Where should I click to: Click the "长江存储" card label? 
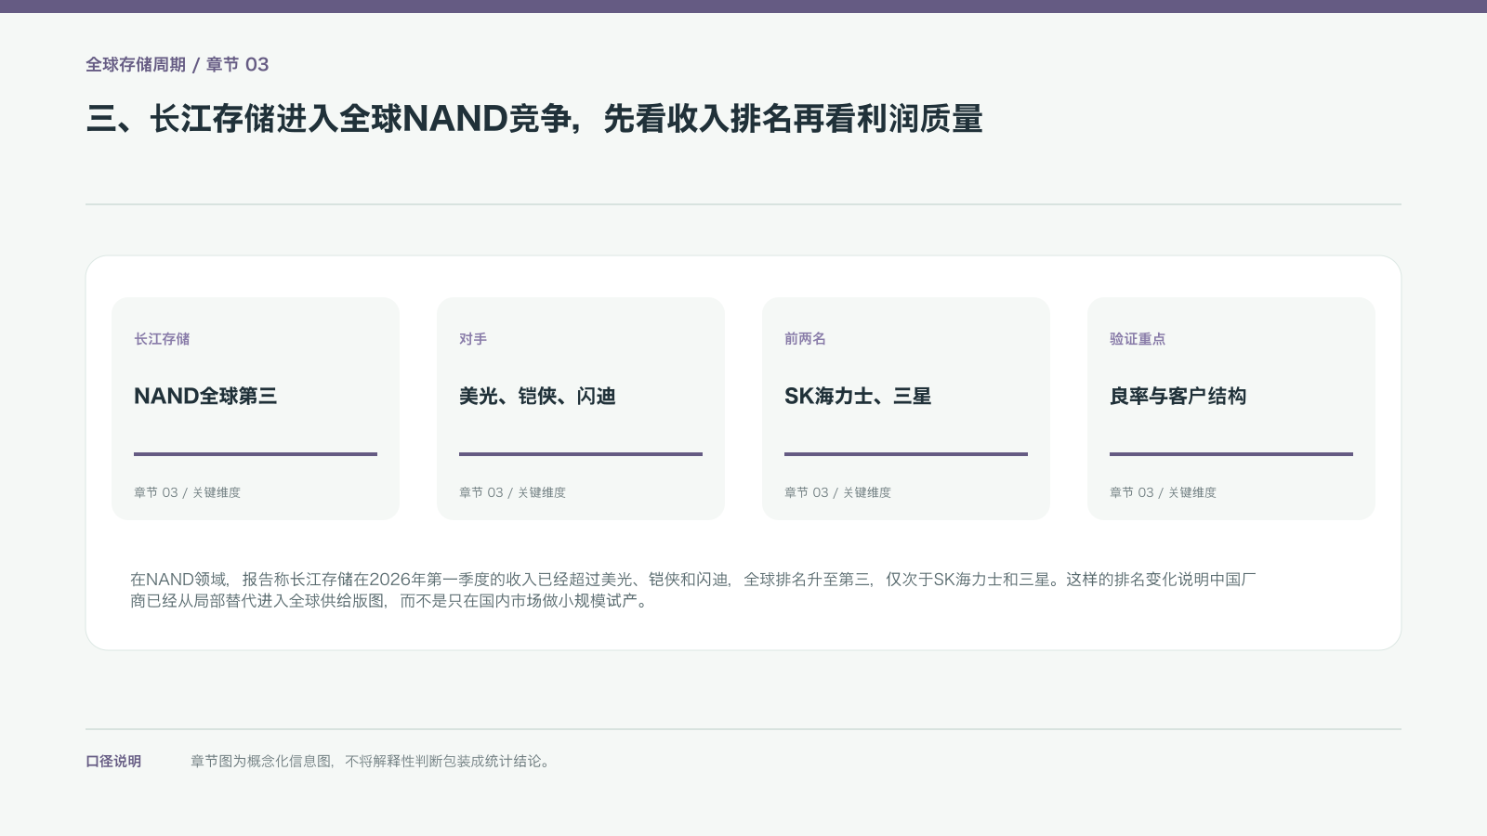[x=162, y=339]
